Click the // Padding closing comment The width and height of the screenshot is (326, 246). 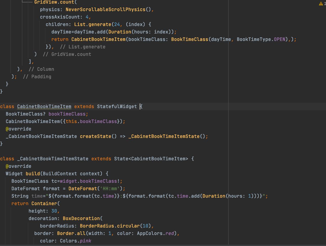37,77
